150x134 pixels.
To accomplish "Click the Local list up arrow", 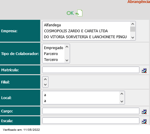I will [122, 94].
